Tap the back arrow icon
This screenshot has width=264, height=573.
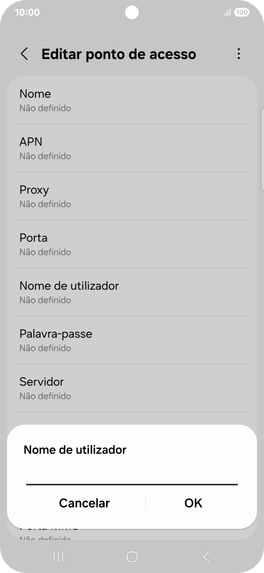tap(24, 54)
